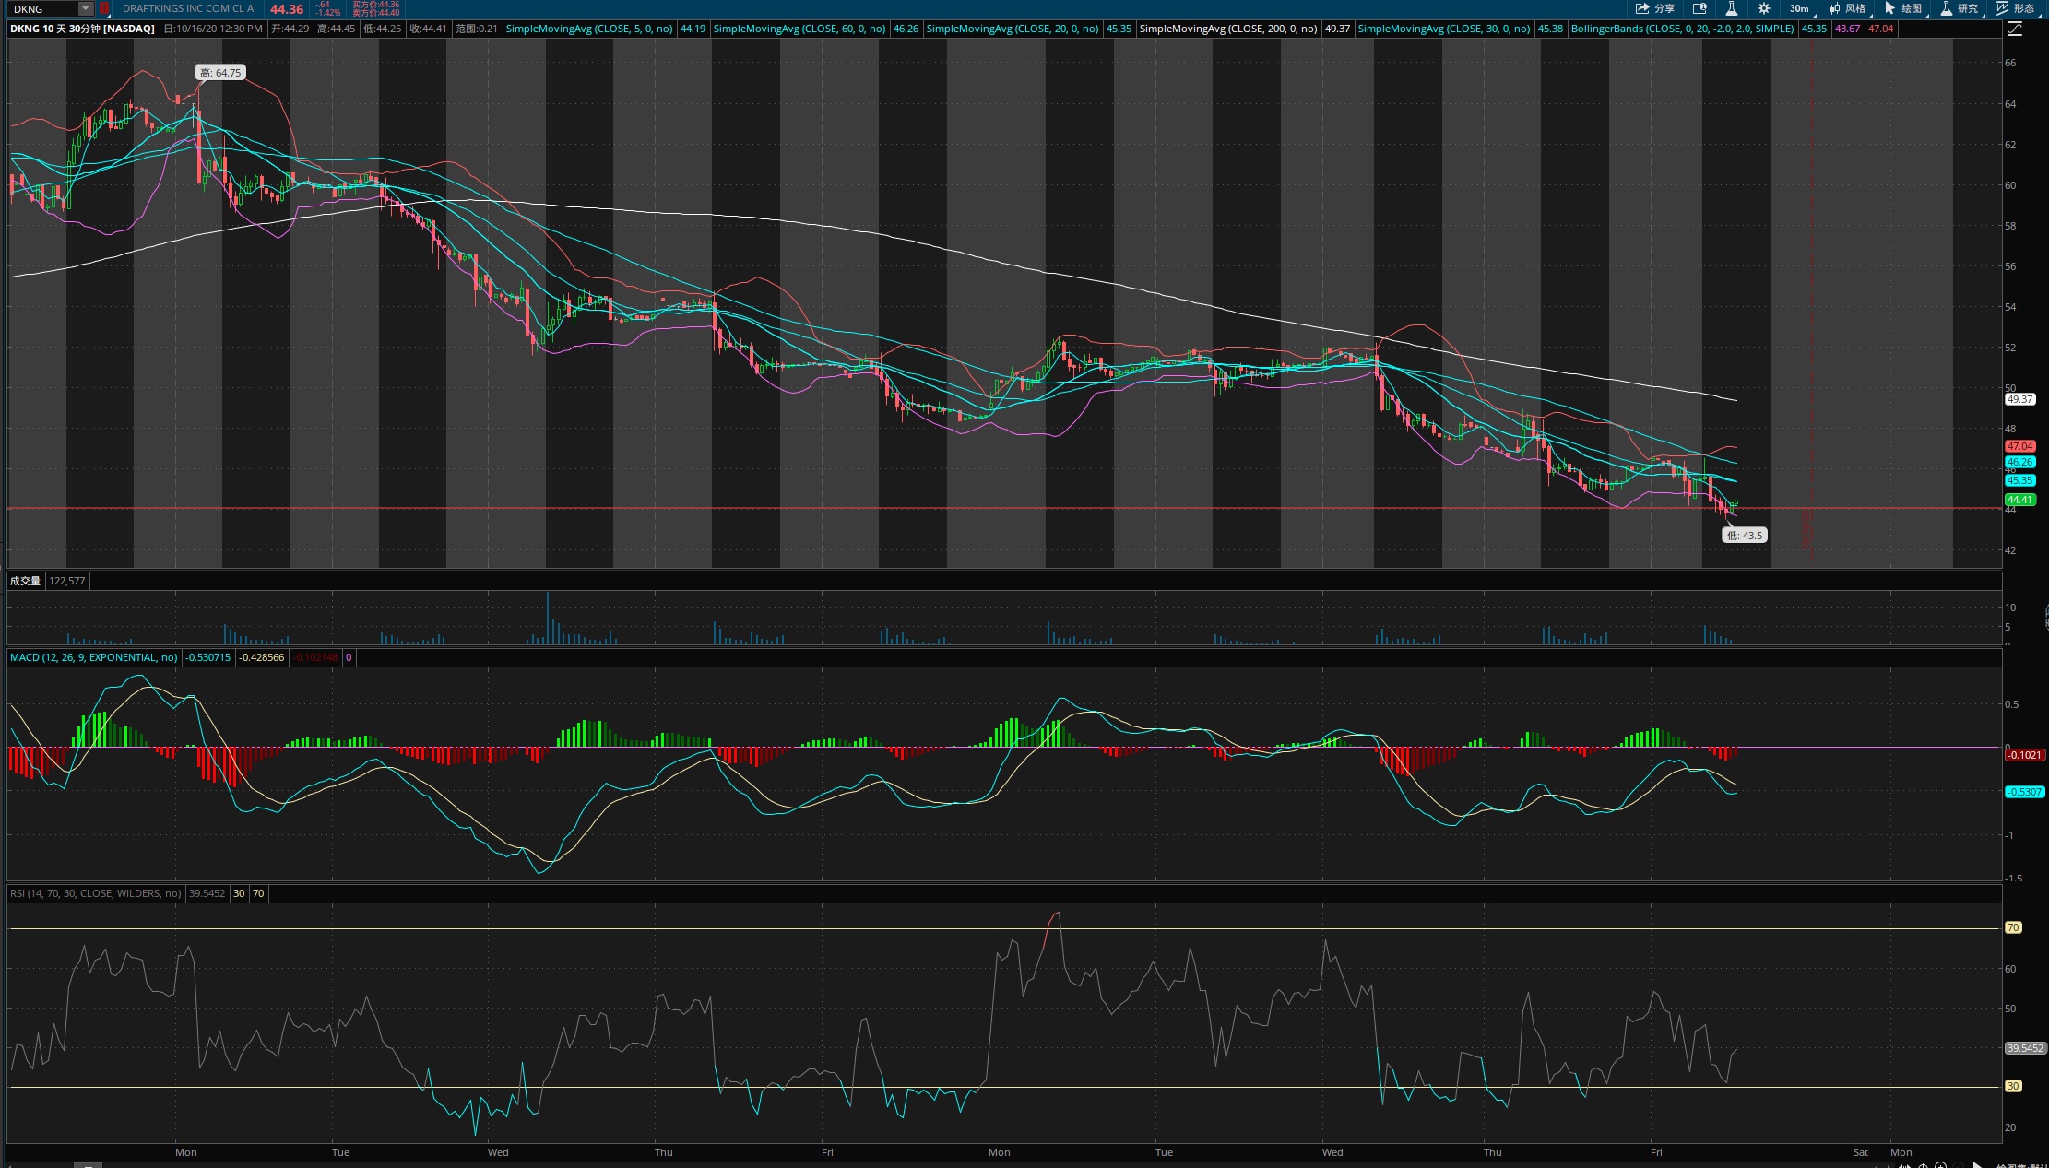Click the red symbol link icon

[104, 8]
